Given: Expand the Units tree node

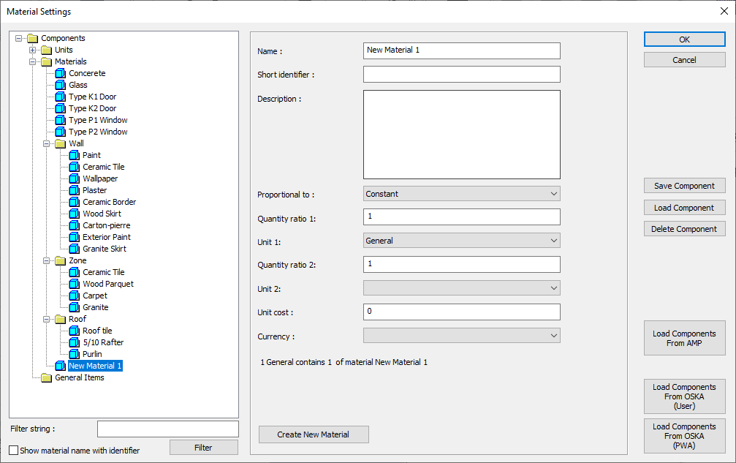Looking at the screenshot, I should 33,50.
